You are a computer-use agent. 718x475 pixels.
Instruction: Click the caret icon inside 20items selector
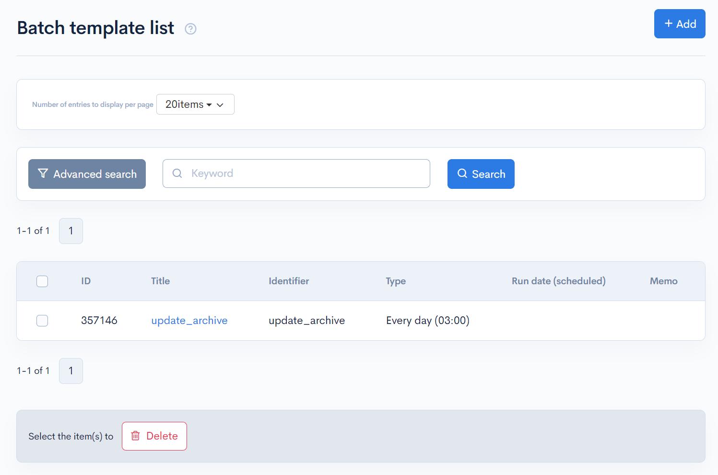(210, 104)
